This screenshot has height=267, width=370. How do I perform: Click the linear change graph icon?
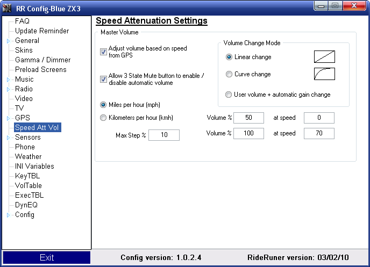pyautogui.click(x=324, y=57)
